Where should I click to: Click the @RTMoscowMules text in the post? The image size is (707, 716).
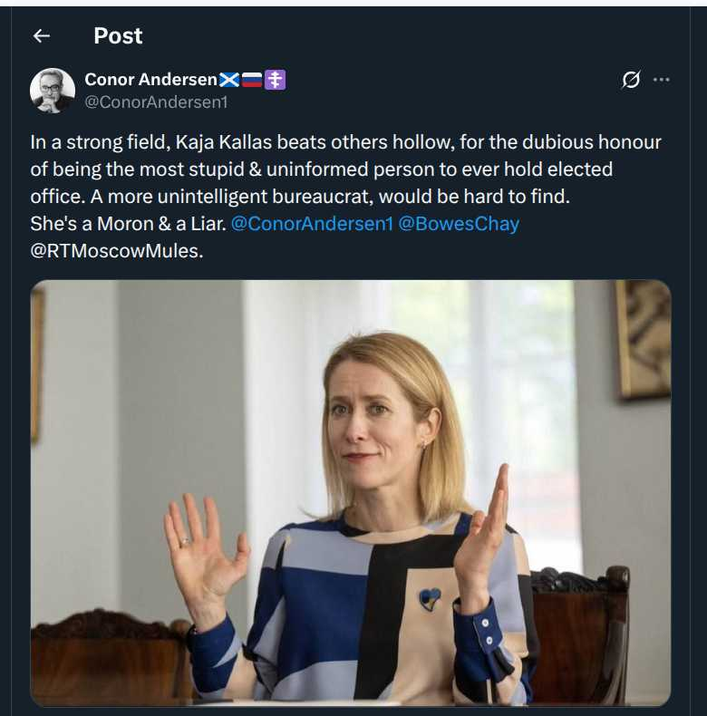tap(116, 250)
